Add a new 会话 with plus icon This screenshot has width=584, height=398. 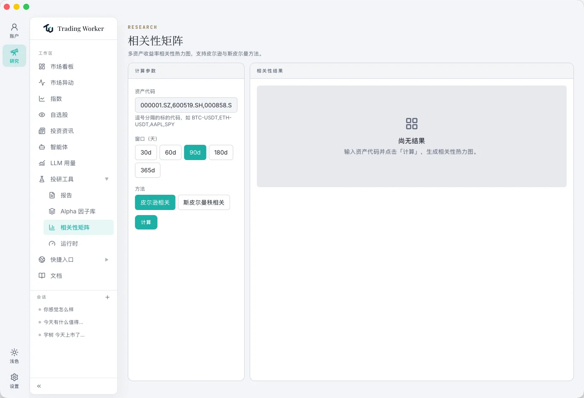[107, 297]
